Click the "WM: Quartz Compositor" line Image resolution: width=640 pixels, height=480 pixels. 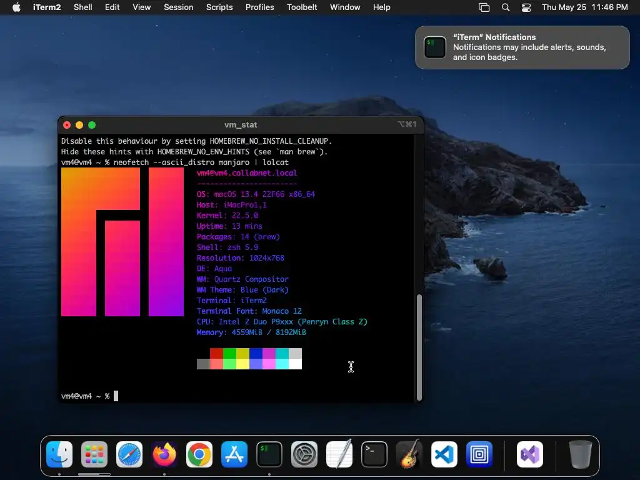242,279
